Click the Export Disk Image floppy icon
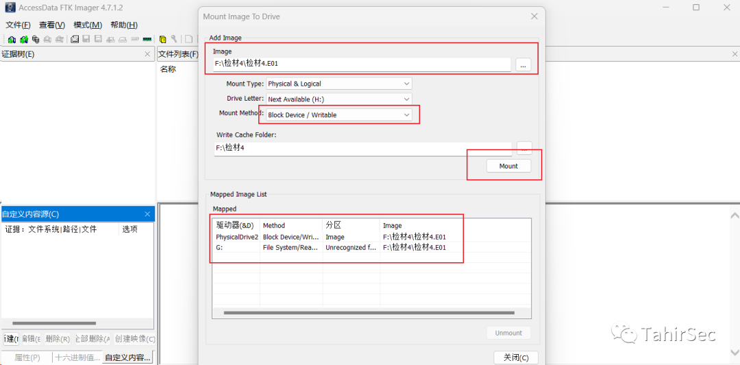This screenshot has height=365, width=740. pyautogui.click(x=86, y=39)
